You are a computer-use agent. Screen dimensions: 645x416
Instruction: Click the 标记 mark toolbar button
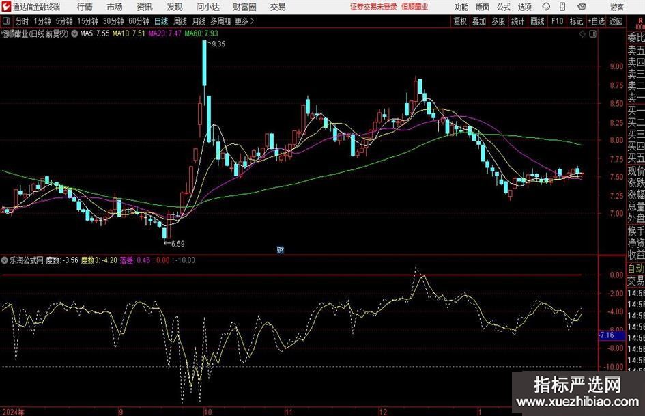coord(576,21)
